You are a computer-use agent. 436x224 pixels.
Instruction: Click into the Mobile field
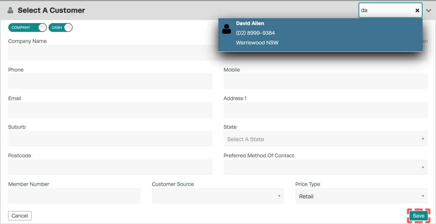pyautogui.click(x=326, y=81)
